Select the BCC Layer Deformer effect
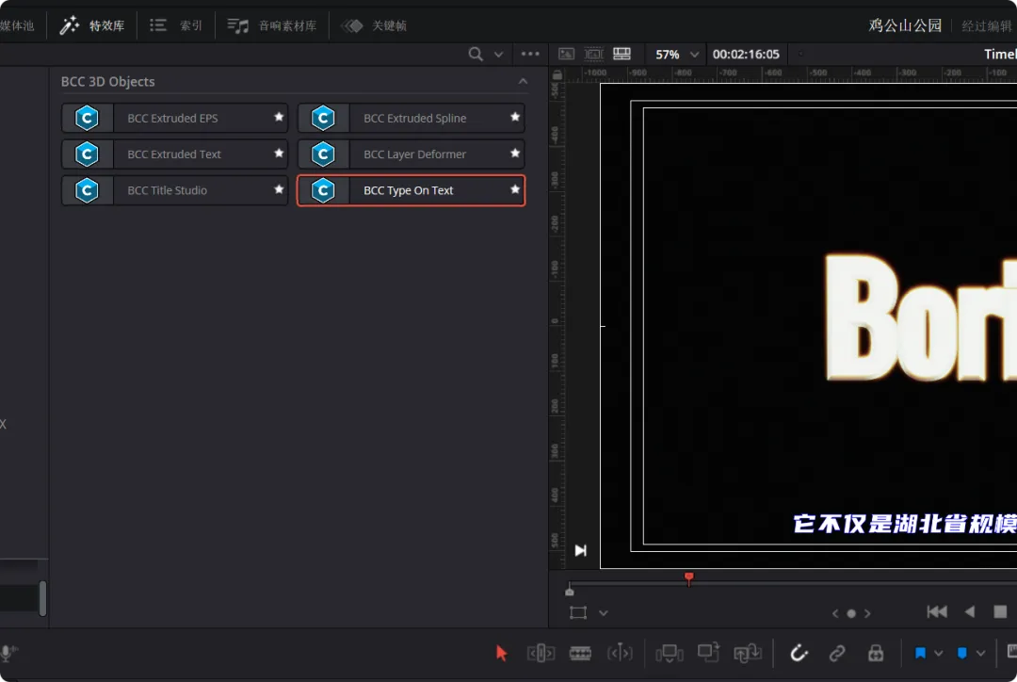 pyautogui.click(x=412, y=154)
